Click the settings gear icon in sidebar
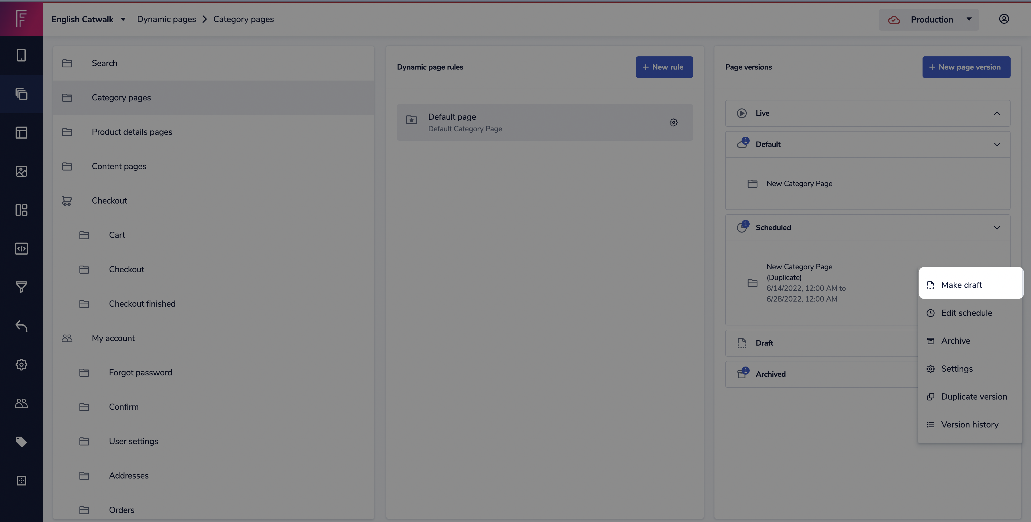The image size is (1031, 522). pos(21,364)
